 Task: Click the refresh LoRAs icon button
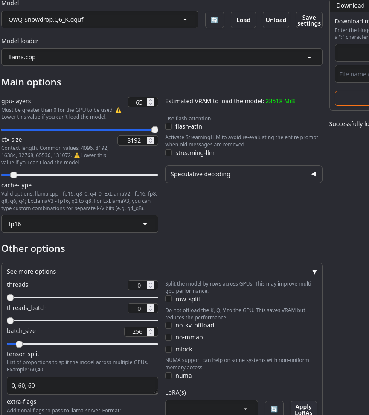point(274,409)
